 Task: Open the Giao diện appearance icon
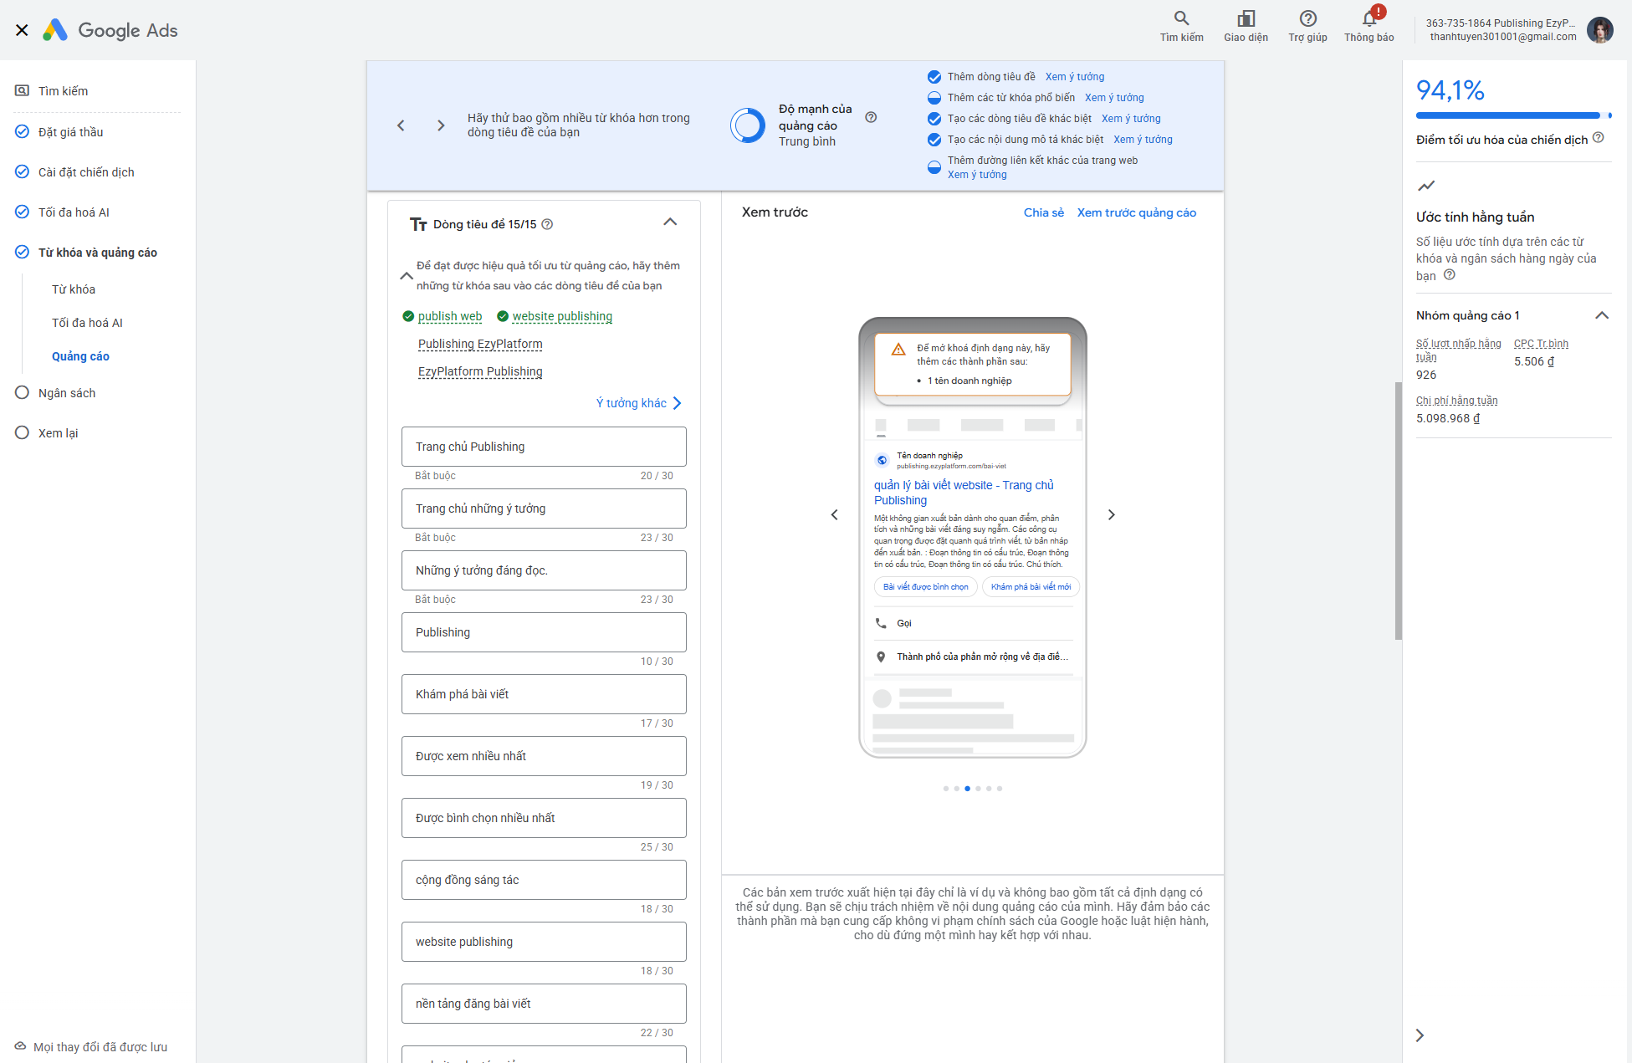coord(1246,18)
